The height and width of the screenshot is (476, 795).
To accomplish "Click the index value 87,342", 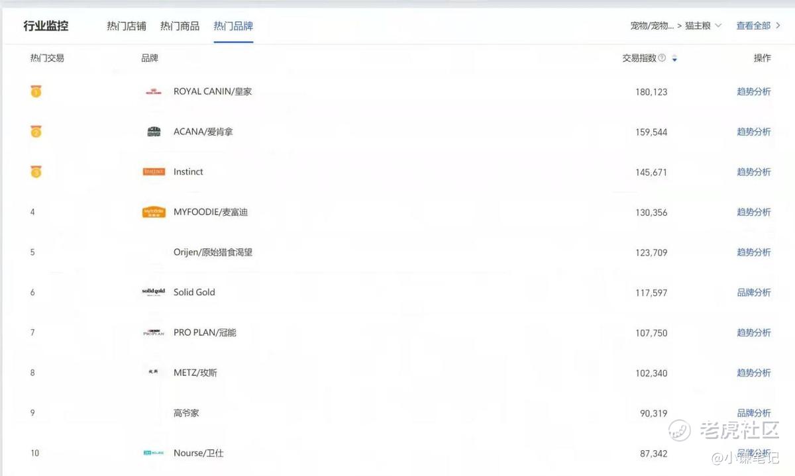I will [654, 453].
